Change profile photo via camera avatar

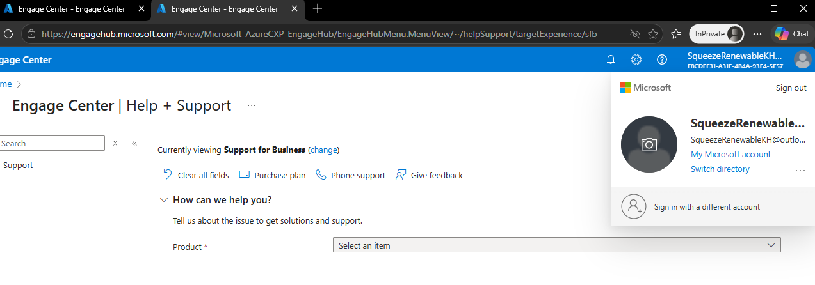click(649, 144)
